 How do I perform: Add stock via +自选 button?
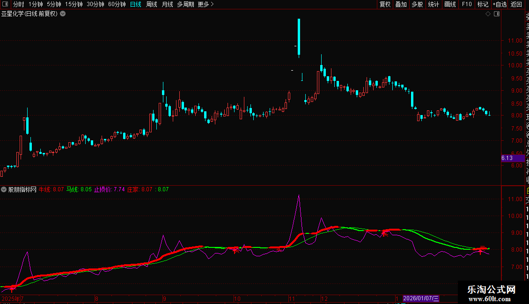pyautogui.click(x=500, y=4)
